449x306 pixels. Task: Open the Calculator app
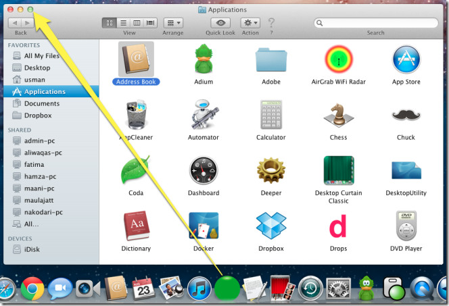tap(271, 114)
